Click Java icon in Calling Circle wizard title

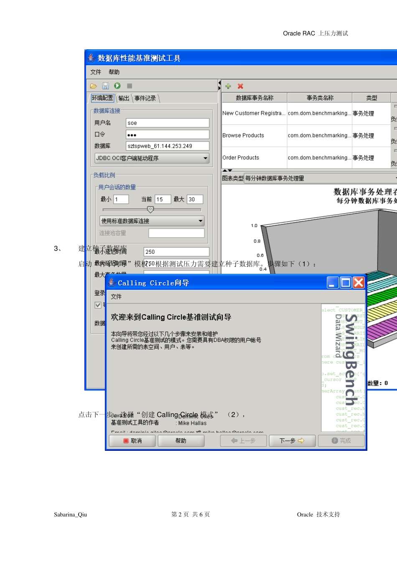112,283
